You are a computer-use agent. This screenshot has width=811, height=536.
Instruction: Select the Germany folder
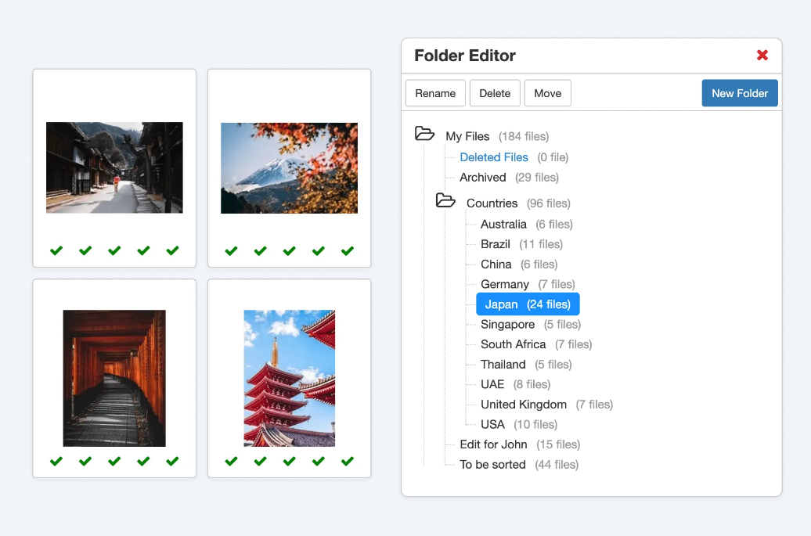pos(504,284)
